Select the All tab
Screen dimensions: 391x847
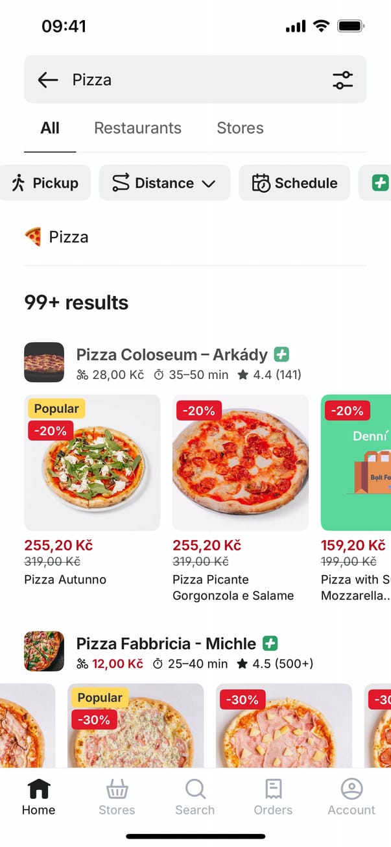tap(50, 128)
